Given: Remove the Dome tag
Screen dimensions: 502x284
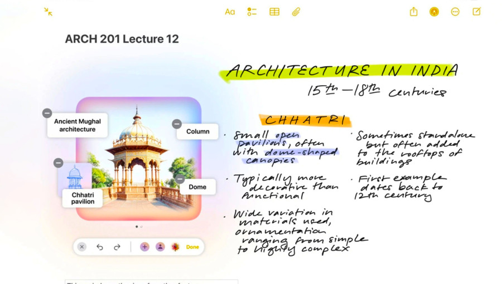Looking at the screenshot, I should (180, 179).
